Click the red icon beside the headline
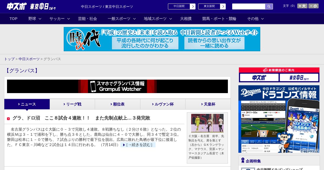 click(8, 118)
